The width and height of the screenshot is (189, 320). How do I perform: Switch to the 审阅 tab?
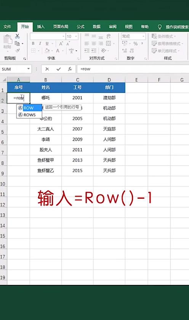[x=112, y=27]
